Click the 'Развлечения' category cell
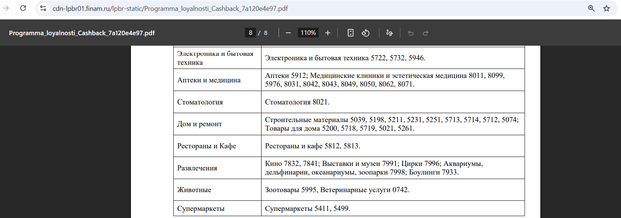The image size is (621, 218). click(x=217, y=168)
